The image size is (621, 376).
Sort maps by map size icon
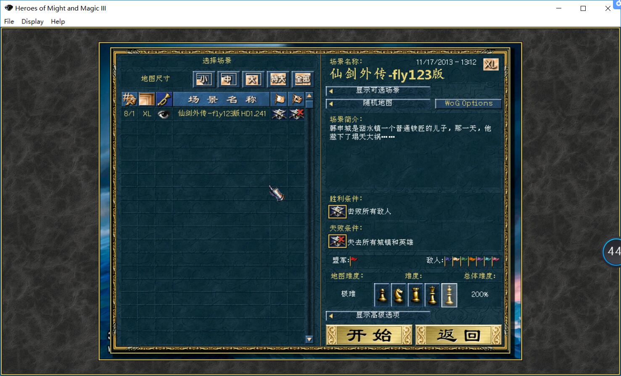click(x=147, y=100)
